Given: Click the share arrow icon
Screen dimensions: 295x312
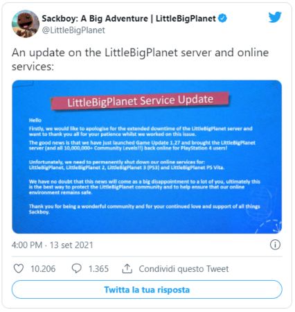Looking at the screenshot, I should 127,268.
